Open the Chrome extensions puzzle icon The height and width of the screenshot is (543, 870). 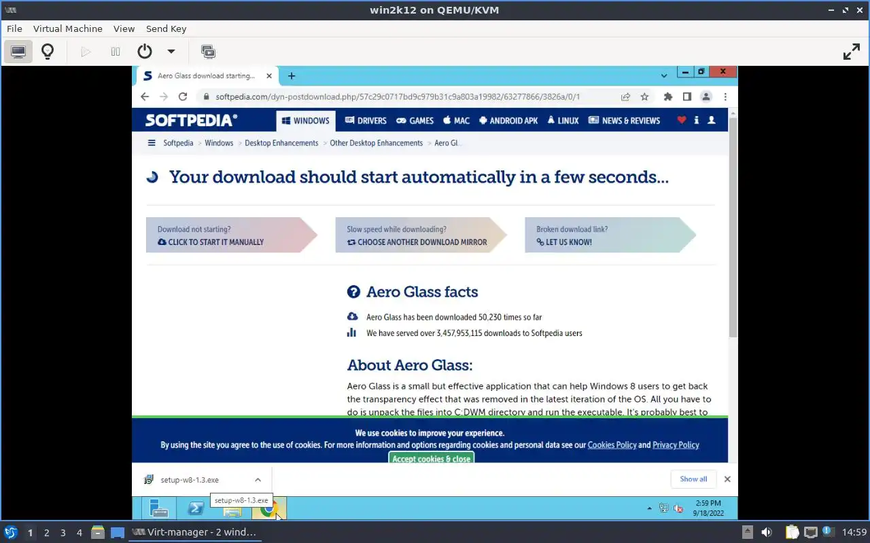tap(668, 96)
